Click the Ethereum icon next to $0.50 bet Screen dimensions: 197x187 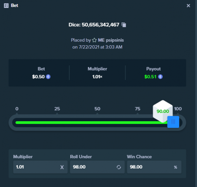pos(48,77)
